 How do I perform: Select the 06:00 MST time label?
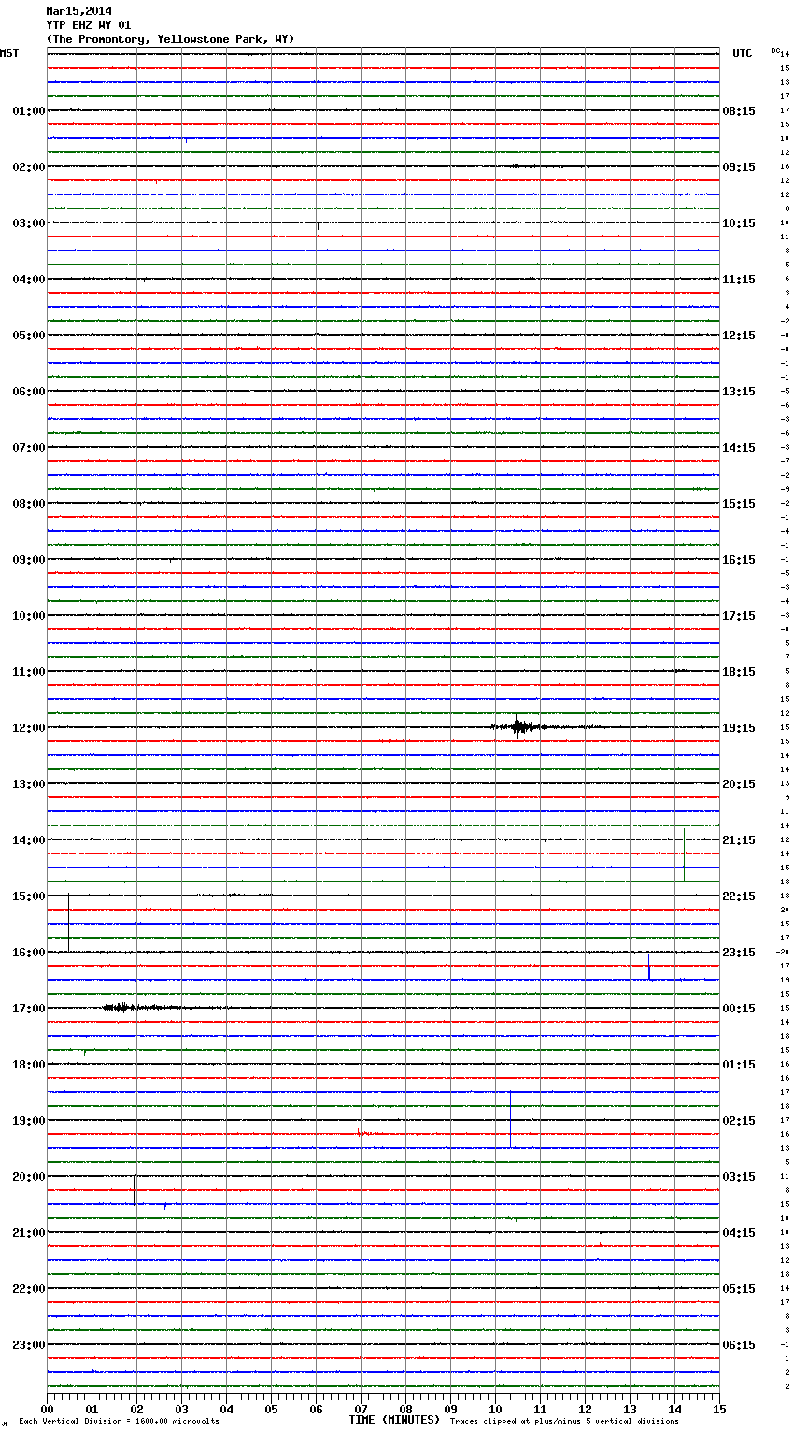(28, 392)
